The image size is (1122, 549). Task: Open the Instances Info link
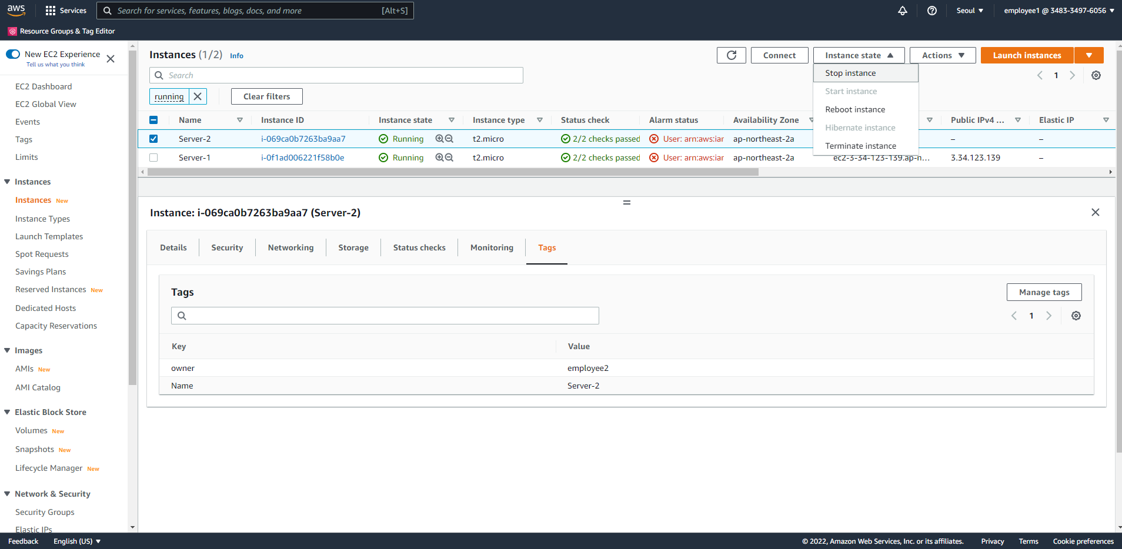click(x=236, y=56)
